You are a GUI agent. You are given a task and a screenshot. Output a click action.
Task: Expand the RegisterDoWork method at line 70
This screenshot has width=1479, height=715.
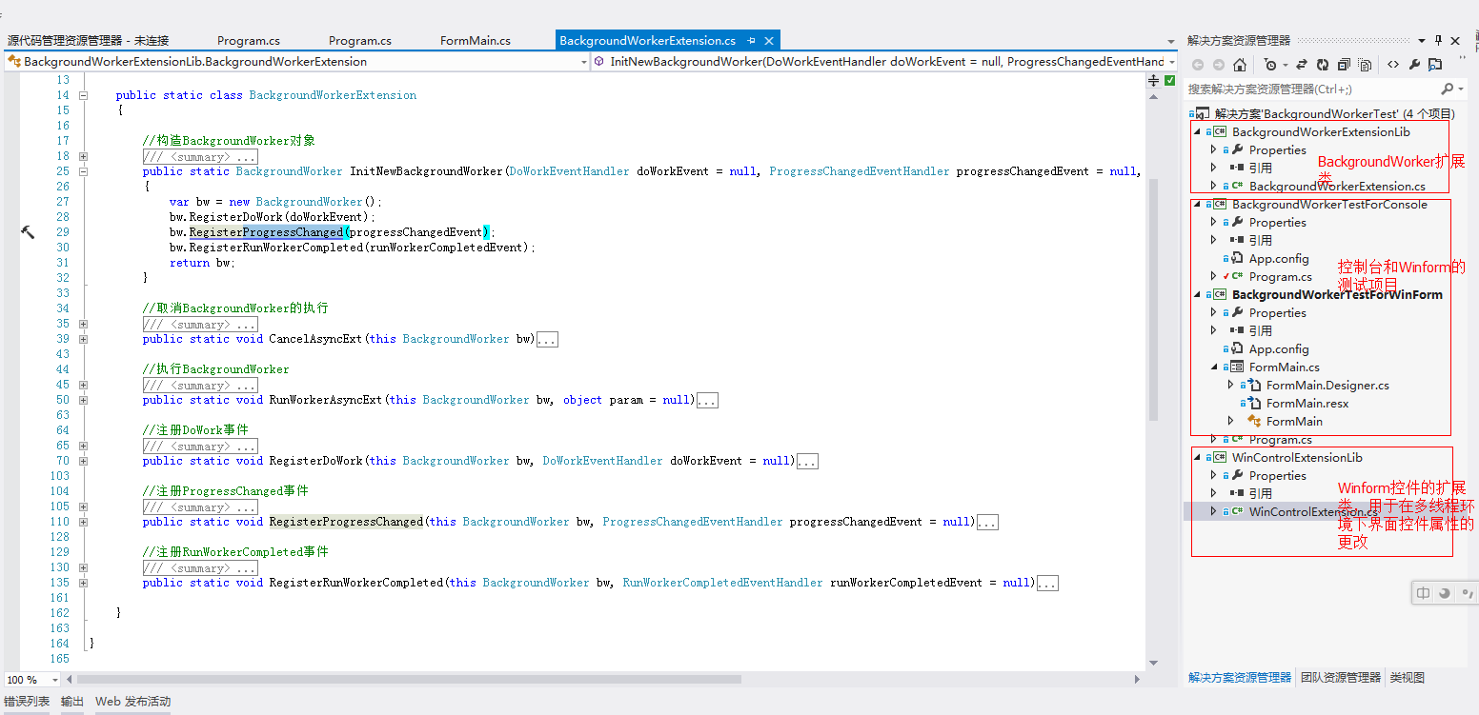[84, 461]
